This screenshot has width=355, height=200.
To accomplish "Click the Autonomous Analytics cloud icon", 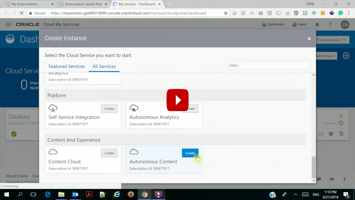I will point(134,108).
